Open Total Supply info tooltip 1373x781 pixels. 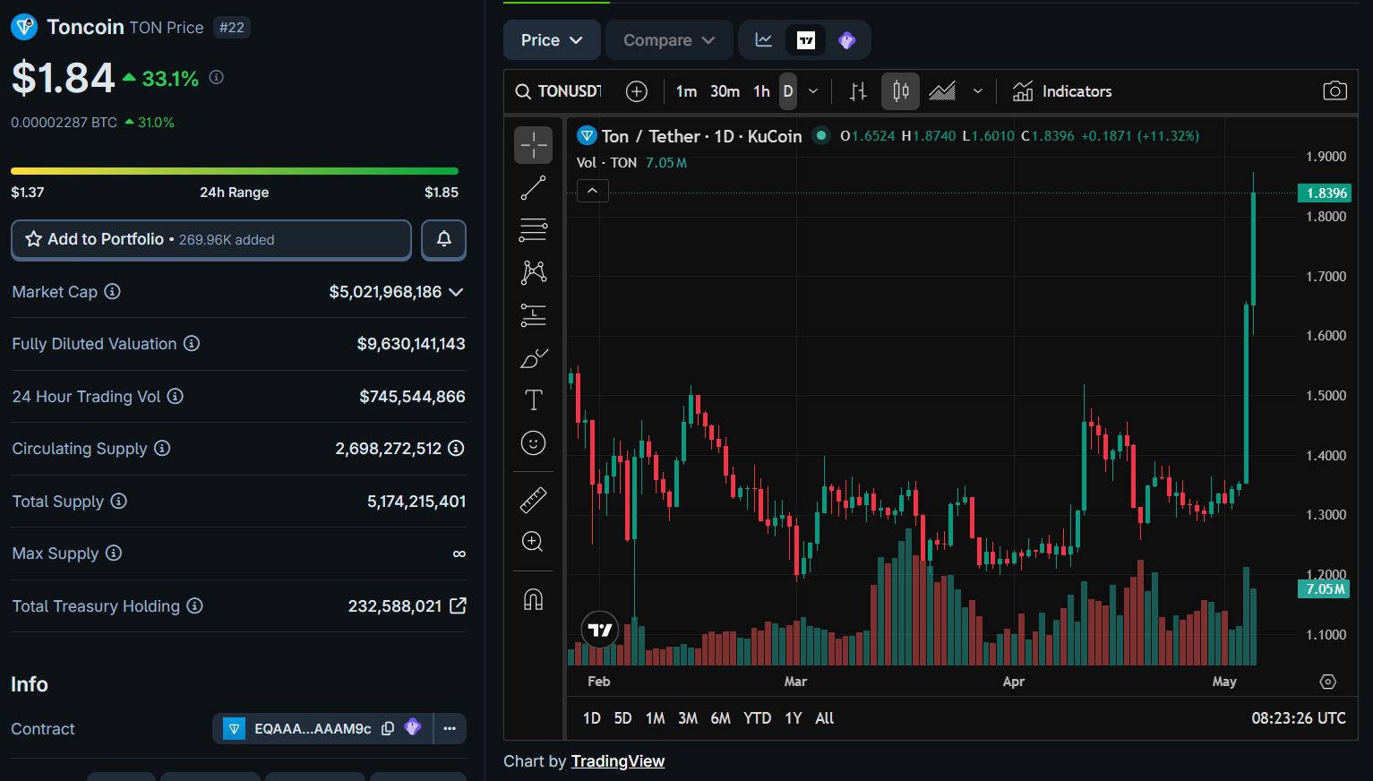tap(118, 501)
